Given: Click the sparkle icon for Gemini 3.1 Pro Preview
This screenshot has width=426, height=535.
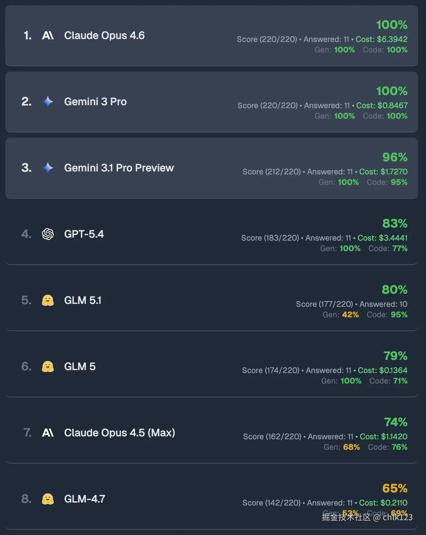Looking at the screenshot, I should click(x=48, y=168).
